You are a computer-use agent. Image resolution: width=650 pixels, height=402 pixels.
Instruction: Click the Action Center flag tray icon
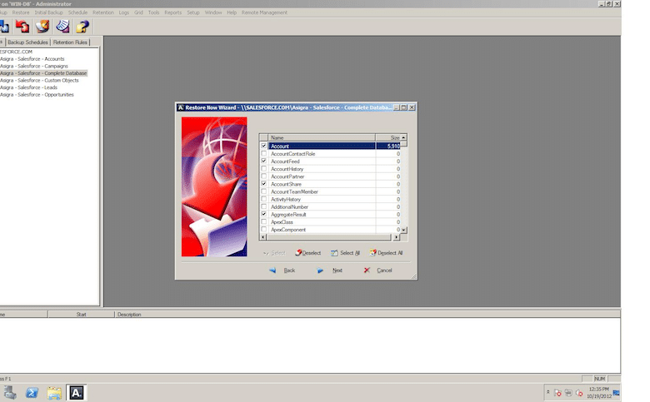point(557,393)
